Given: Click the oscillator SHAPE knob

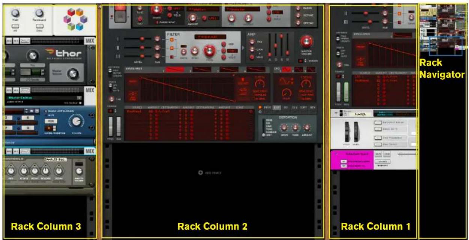Looking at the screenshot, I should (x=156, y=9).
